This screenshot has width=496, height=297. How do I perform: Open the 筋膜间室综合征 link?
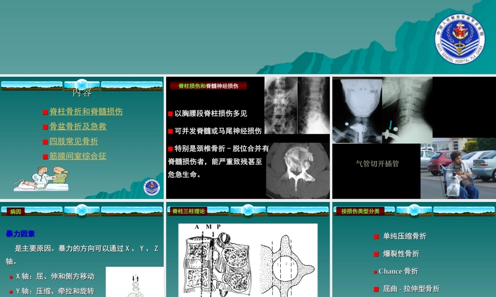coord(77,156)
